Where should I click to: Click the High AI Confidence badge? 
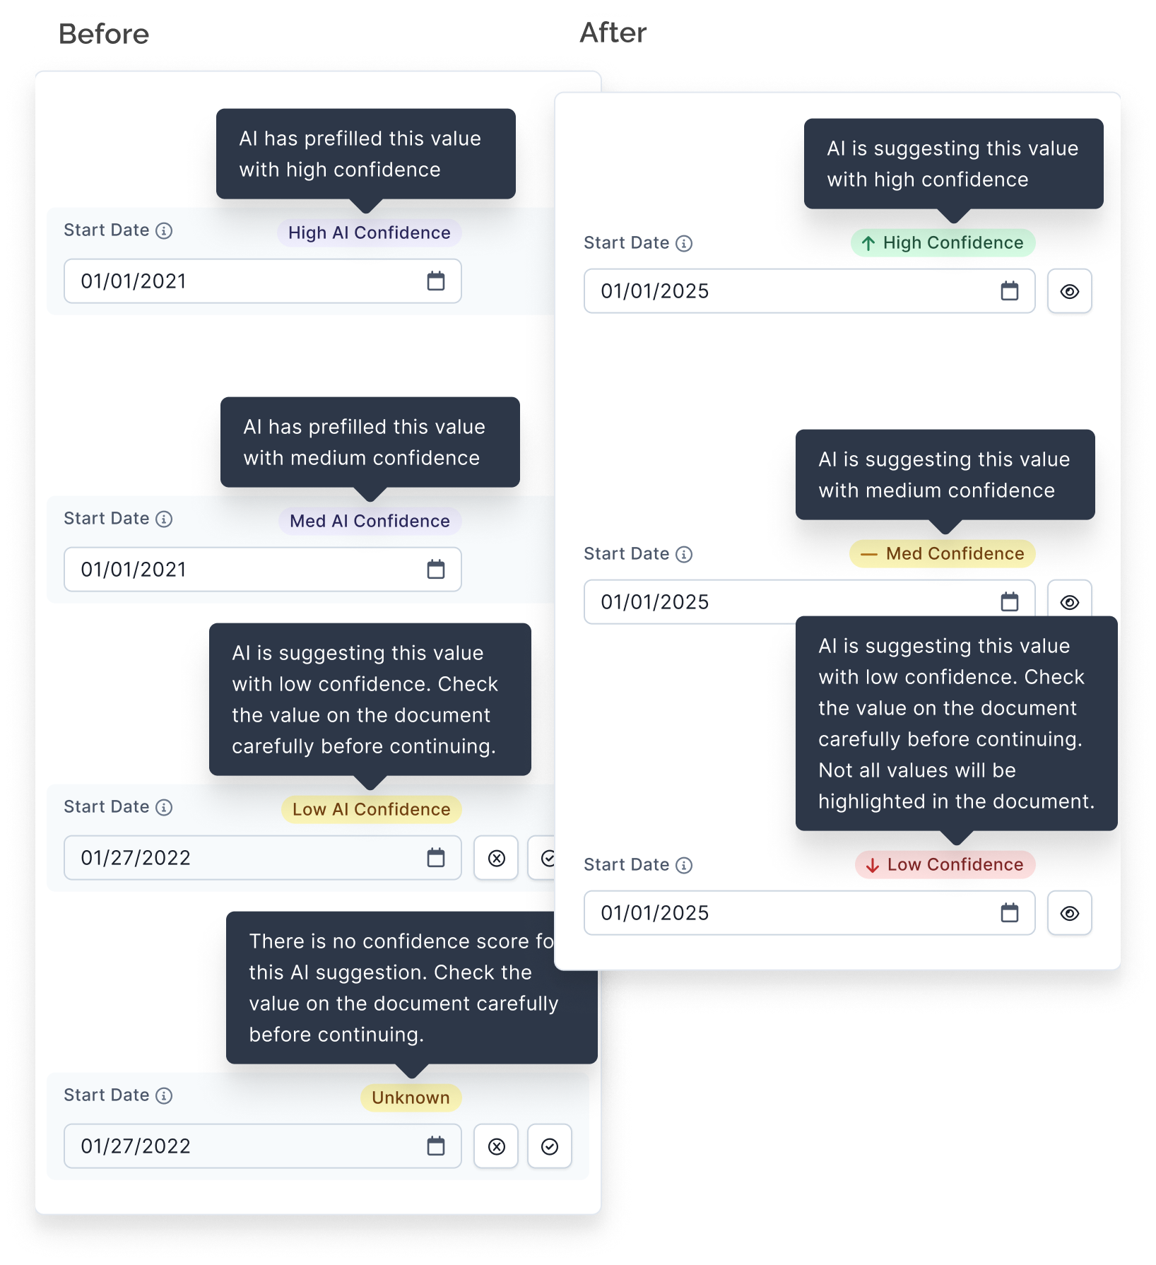[368, 232]
